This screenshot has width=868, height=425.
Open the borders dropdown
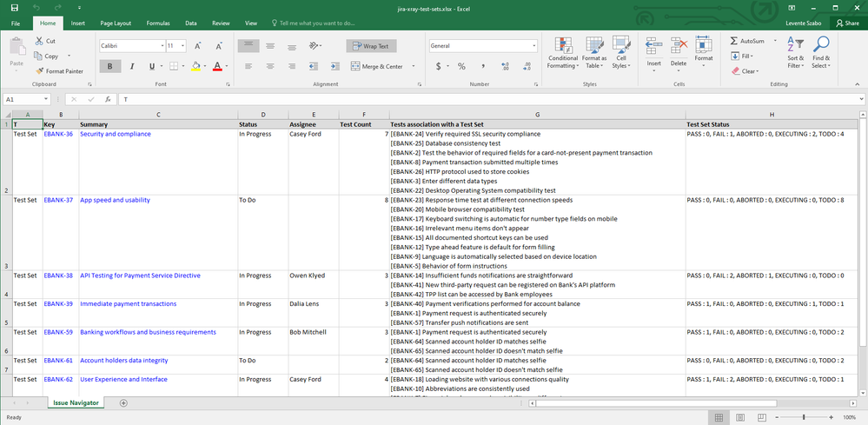[x=183, y=66]
